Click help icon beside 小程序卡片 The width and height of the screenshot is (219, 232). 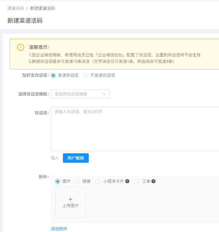click(127, 181)
